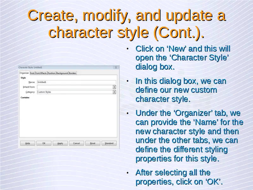Screen dimensions: 253x190
Task: Cancel the Character Style dialog
Action: [77, 143]
